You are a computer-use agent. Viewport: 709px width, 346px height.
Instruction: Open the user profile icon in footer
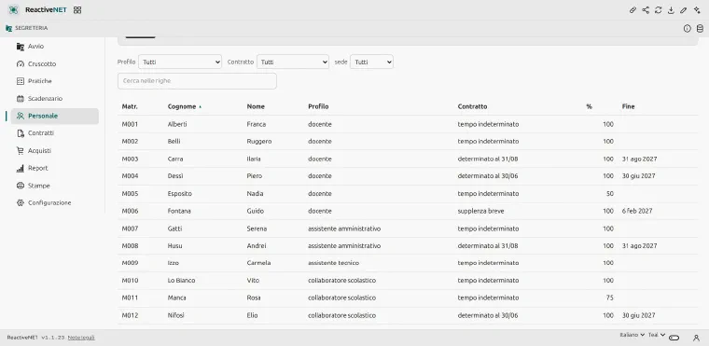696,338
